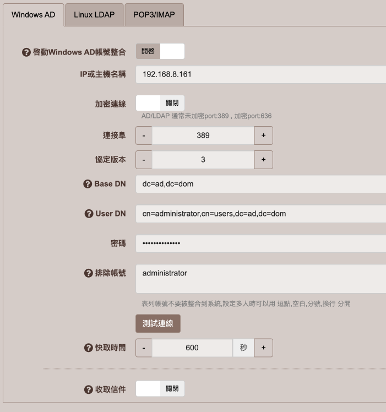Switch to the Linux LDAP tab

coord(94,15)
